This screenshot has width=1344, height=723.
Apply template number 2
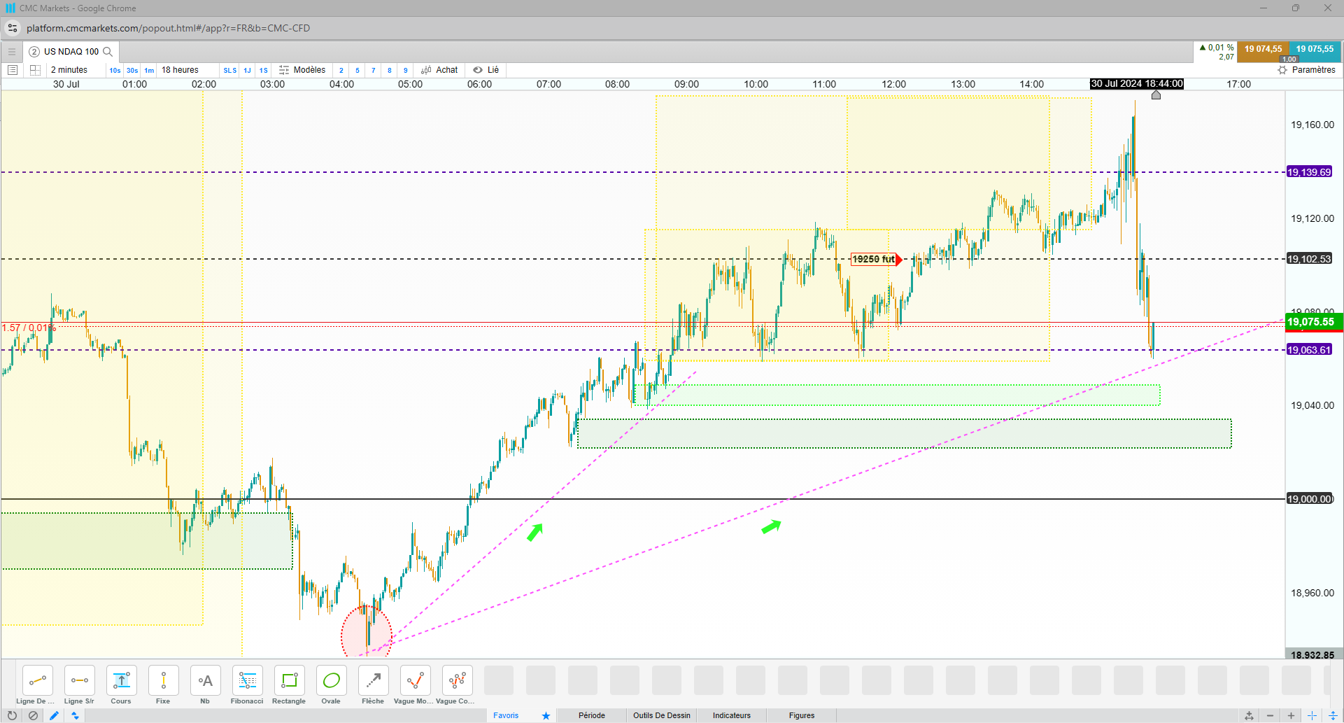[341, 71]
